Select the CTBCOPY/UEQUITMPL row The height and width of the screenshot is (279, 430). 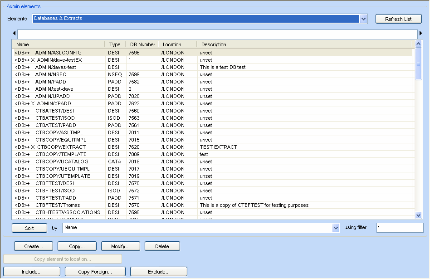(x=213, y=169)
